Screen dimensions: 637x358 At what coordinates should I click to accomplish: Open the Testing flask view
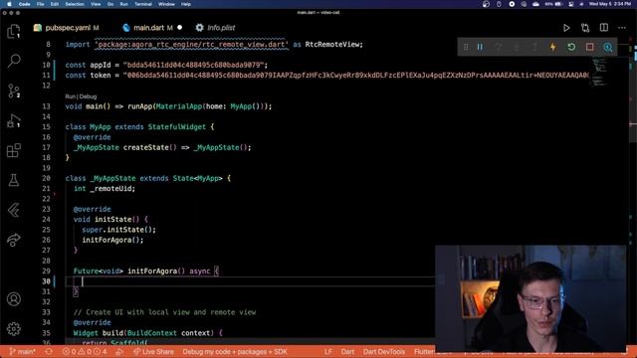(x=14, y=180)
